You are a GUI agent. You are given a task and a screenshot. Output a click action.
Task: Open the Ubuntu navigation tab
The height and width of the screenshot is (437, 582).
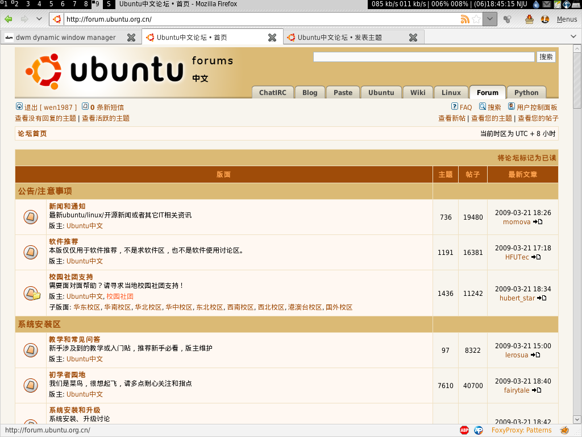381,93
